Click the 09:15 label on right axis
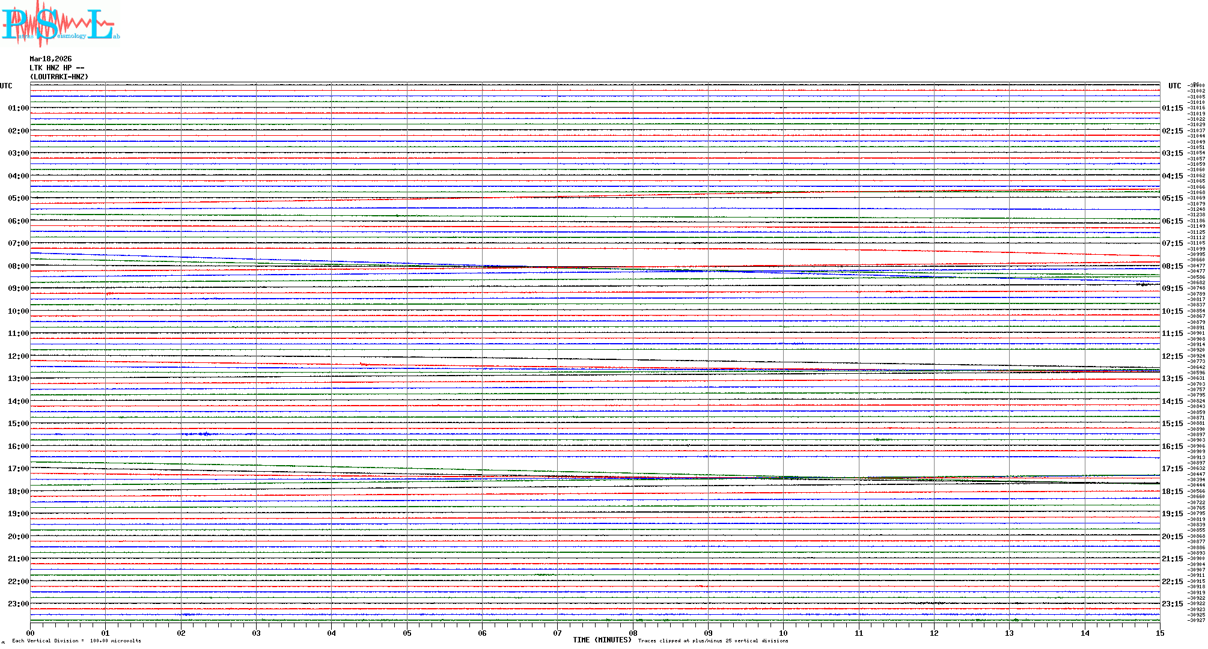 (1172, 288)
